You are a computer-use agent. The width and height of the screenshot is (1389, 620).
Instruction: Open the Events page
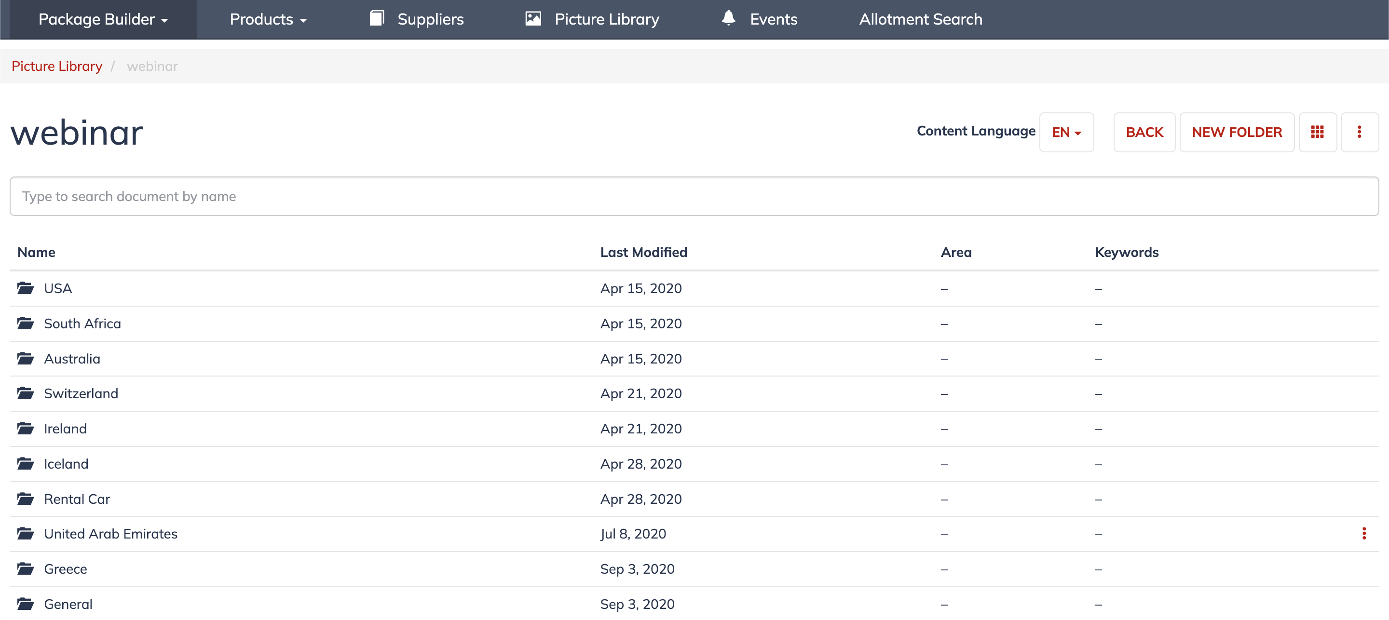[x=773, y=19]
